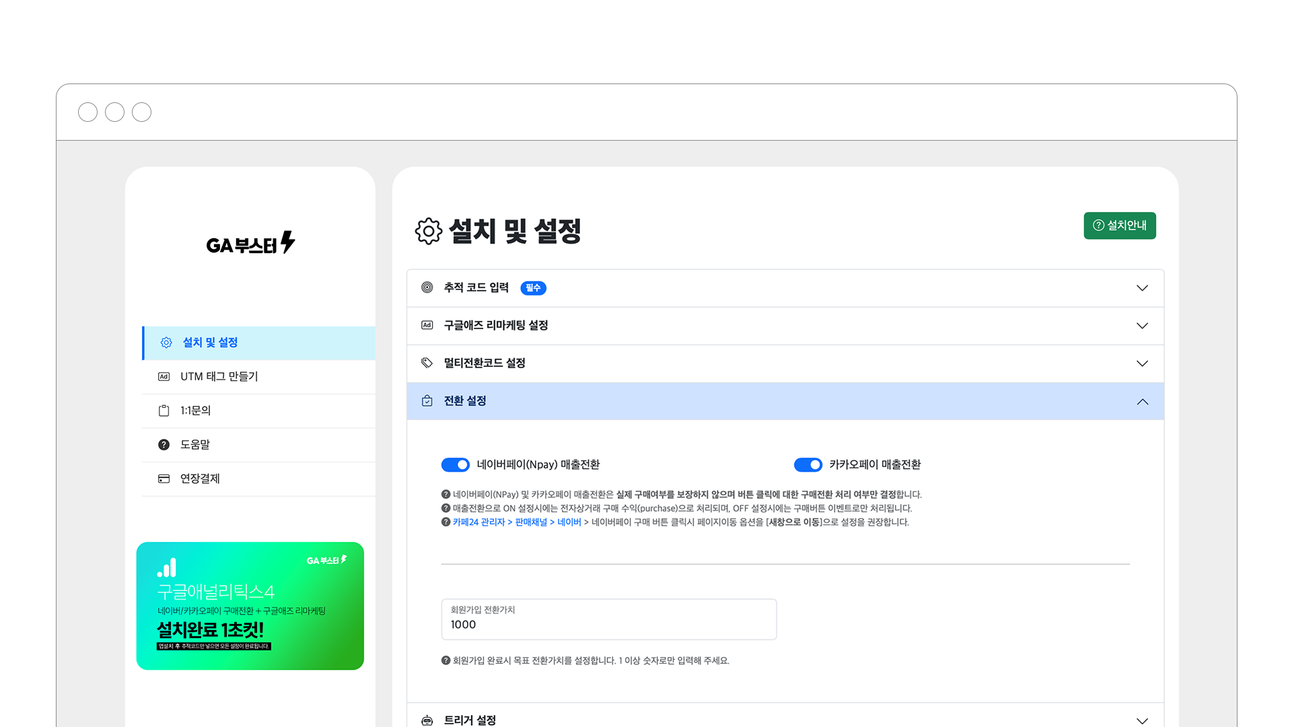This screenshot has height=727, width=1292.
Task: Click the Ad icon beside 구글애즈 리마케팅 설정
Action: 427,325
